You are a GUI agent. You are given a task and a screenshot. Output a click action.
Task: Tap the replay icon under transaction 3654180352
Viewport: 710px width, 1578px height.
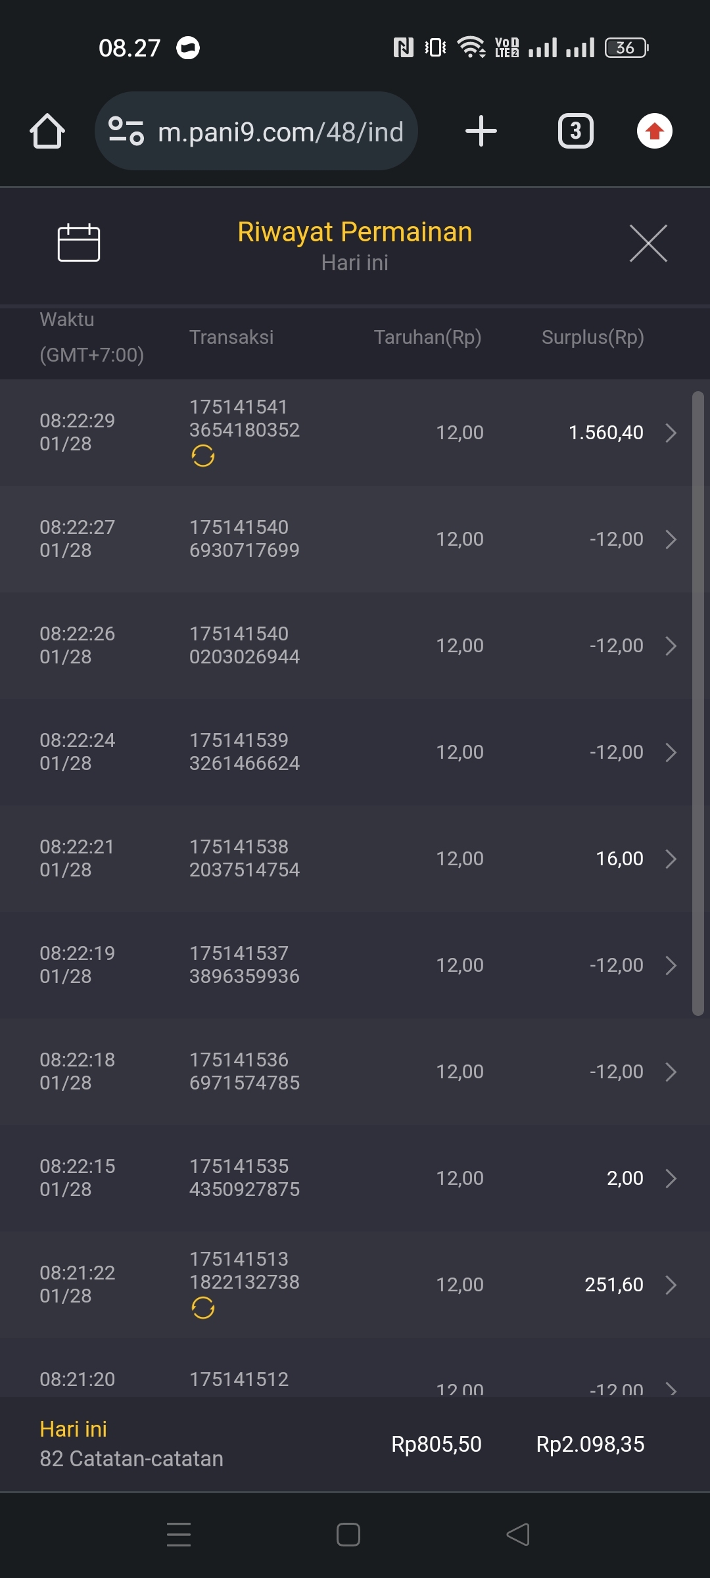coord(202,456)
